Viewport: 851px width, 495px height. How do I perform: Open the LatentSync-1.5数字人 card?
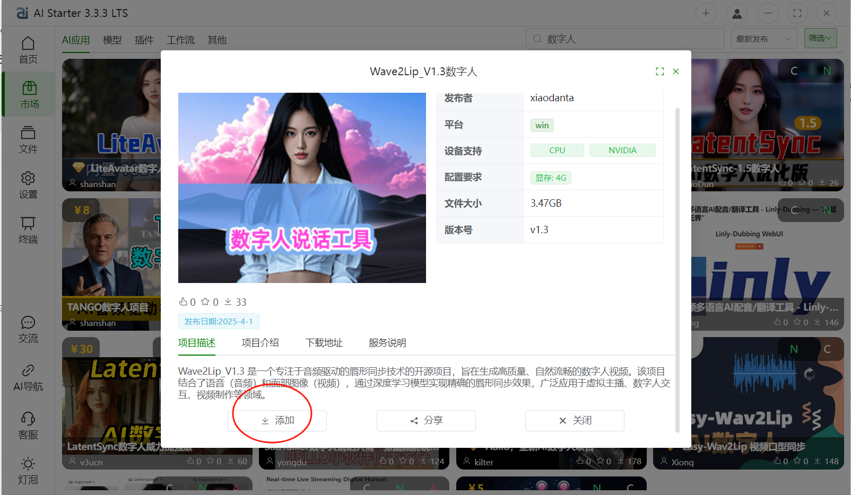[767, 125]
